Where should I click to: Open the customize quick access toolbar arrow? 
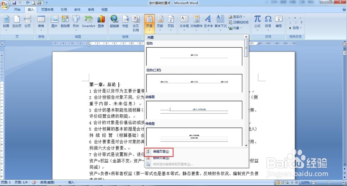(x=47, y=3)
